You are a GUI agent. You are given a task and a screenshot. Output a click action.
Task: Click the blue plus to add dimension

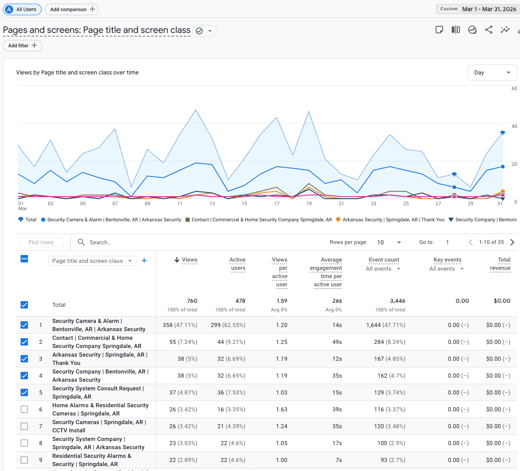(x=144, y=260)
